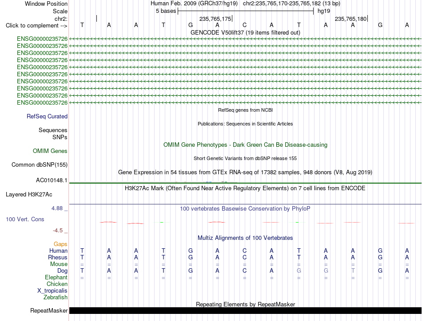Click the green GTEx expression line for AC010148.1

pyautogui.click(x=245, y=183)
